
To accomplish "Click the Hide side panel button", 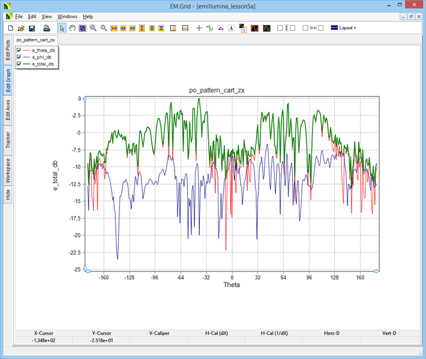I will tap(8, 194).
